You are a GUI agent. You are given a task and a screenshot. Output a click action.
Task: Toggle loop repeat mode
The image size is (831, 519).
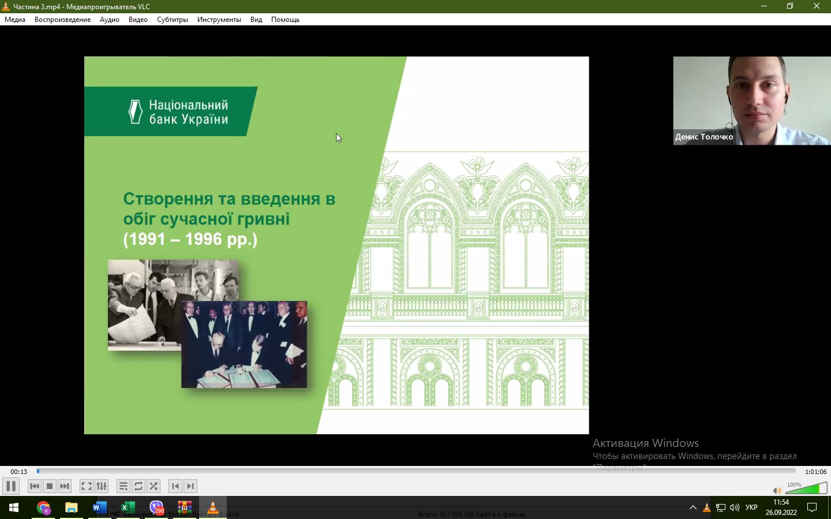pyautogui.click(x=138, y=486)
